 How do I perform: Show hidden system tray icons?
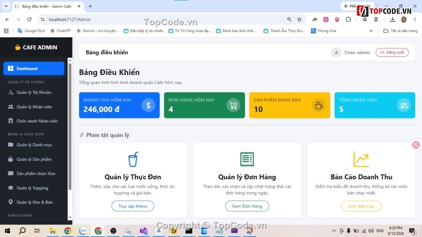334,231
